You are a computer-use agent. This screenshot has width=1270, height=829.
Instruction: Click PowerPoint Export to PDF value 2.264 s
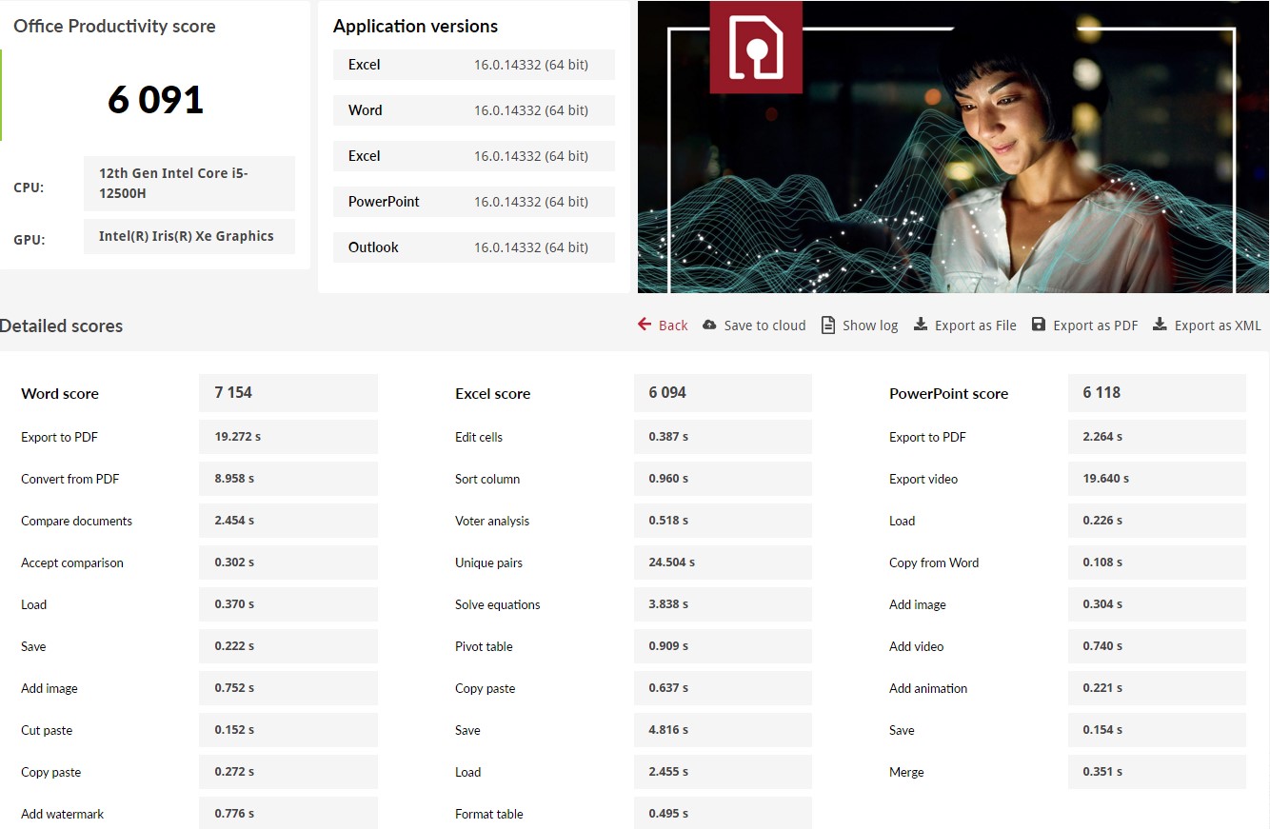(x=1157, y=437)
